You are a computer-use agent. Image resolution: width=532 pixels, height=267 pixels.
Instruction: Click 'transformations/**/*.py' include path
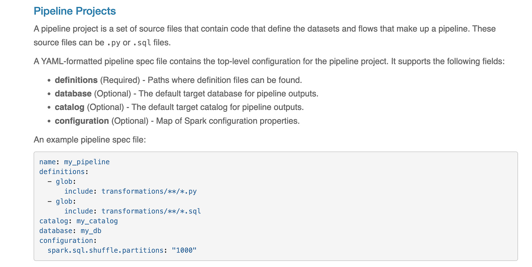(x=149, y=191)
